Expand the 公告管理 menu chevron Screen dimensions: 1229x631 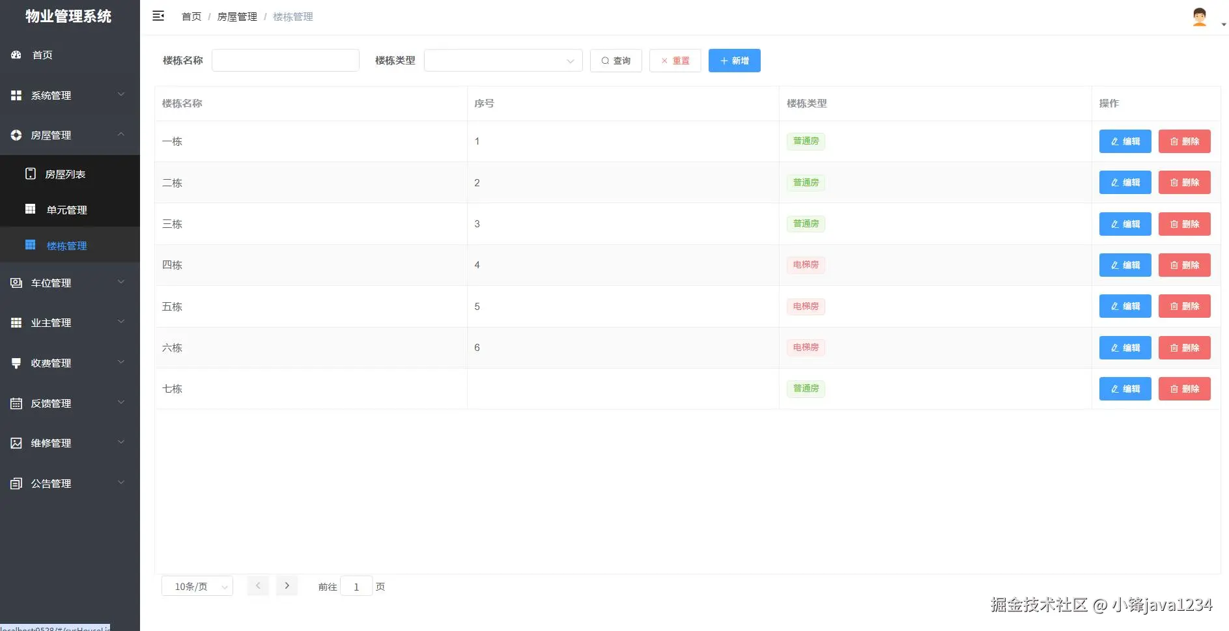pos(121,483)
